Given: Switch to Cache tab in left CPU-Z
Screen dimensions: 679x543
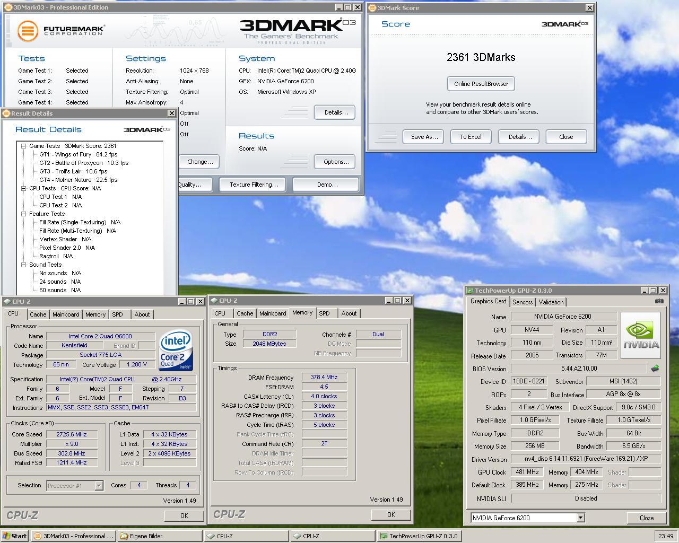Looking at the screenshot, I should [38, 314].
